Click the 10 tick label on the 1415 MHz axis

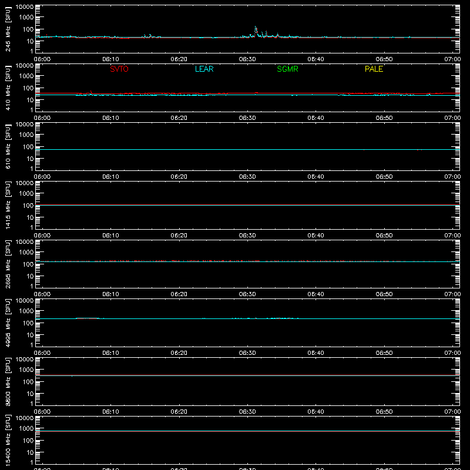(30, 217)
